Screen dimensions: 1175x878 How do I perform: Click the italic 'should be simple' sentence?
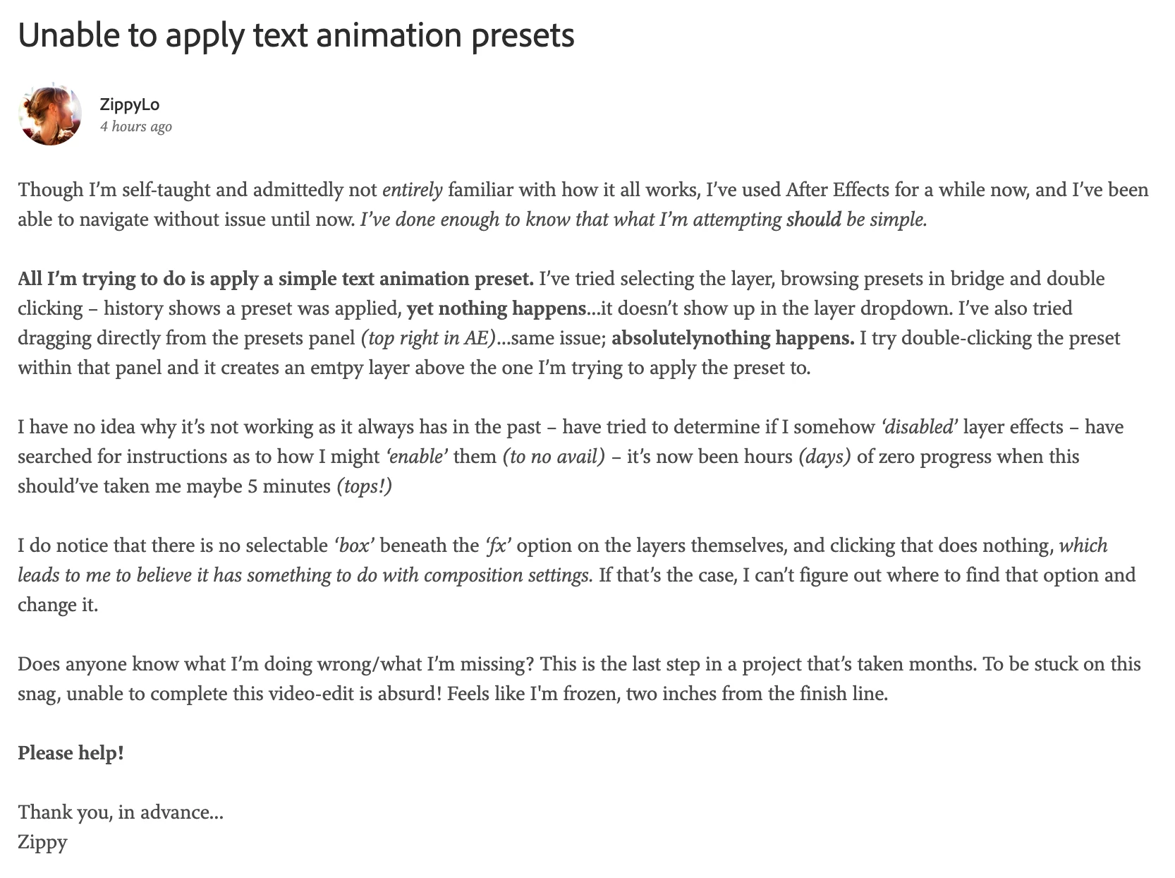click(x=643, y=220)
